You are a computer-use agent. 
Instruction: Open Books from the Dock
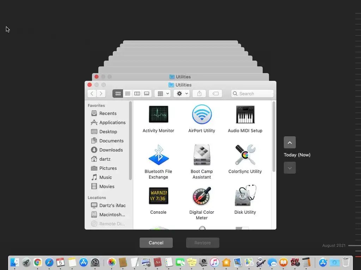(x=283, y=262)
